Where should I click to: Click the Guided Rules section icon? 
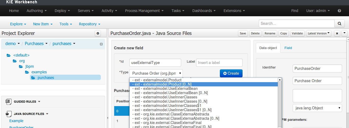click(9, 102)
